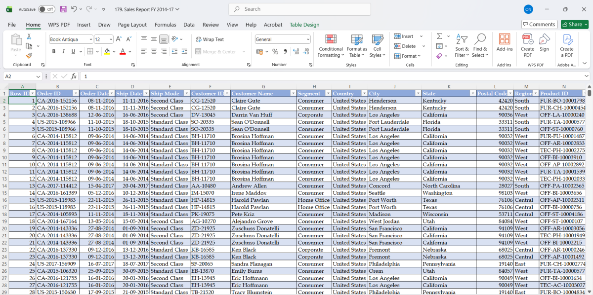Open the font name dropdown
Image resolution: width=593 pixels, height=295 pixels.
(x=90, y=39)
